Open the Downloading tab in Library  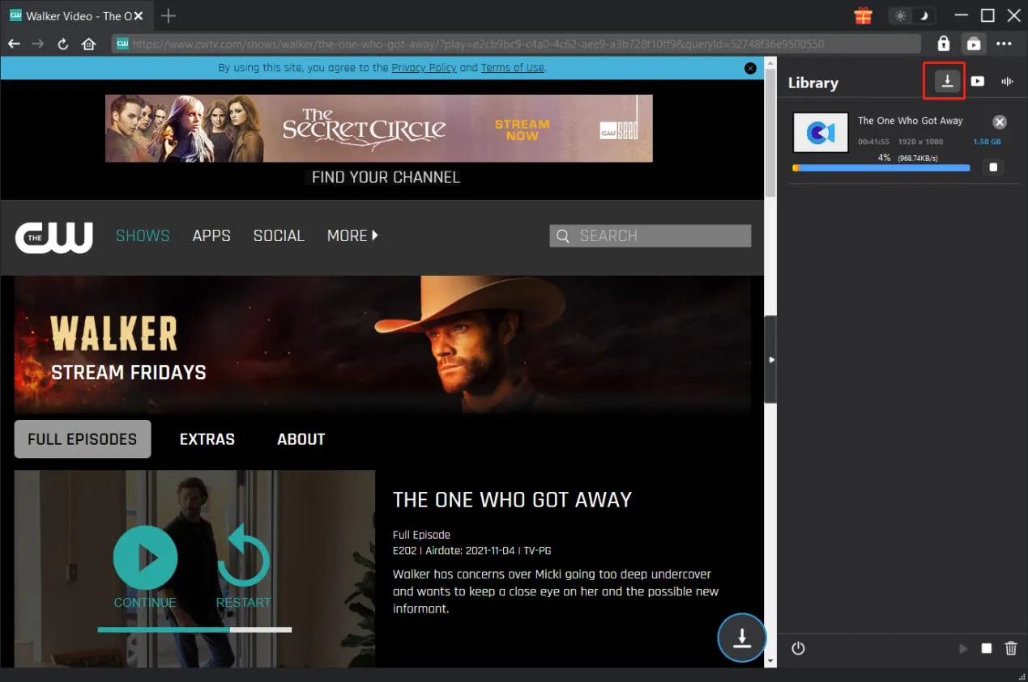click(947, 81)
